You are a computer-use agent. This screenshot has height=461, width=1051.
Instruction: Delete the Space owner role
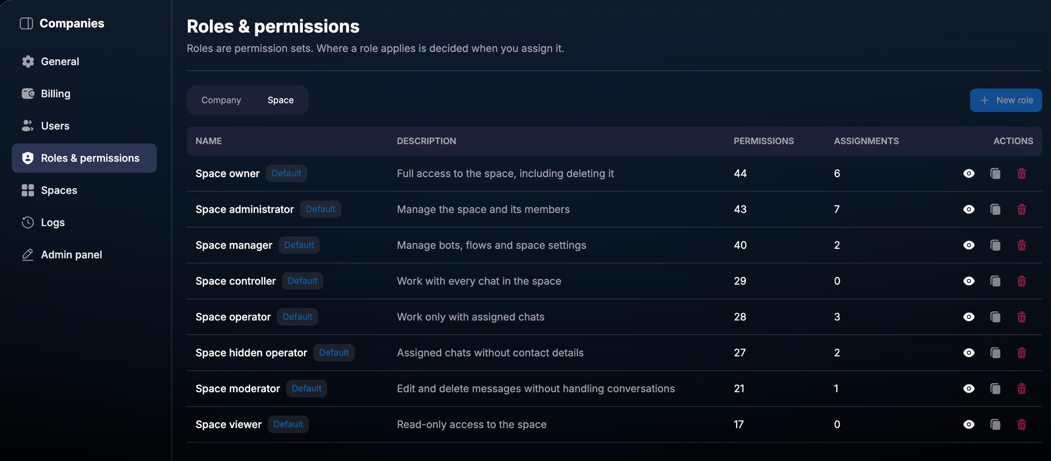[x=1021, y=173]
